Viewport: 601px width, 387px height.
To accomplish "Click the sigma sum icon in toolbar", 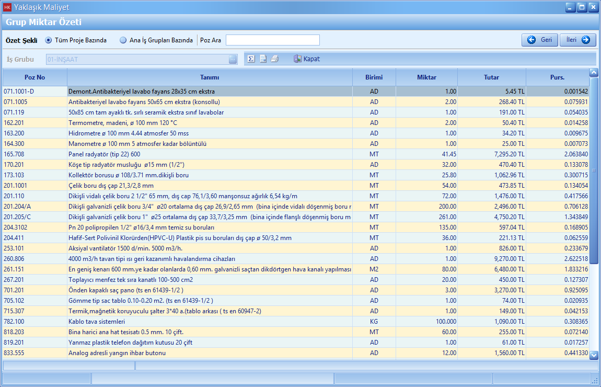I will (251, 59).
